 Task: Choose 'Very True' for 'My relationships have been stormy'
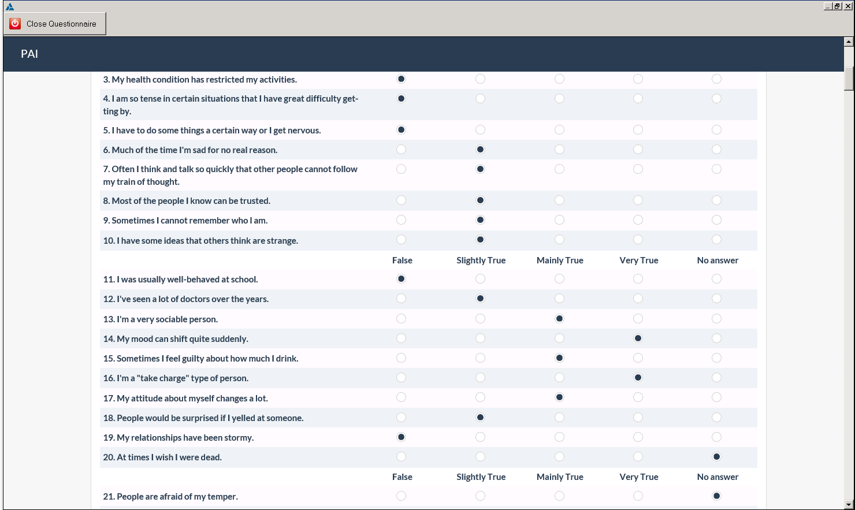[x=638, y=437]
